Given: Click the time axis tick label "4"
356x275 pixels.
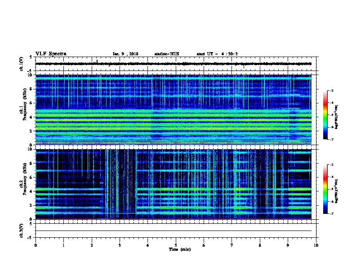Looking at the screenshot, I should [148, 245].
